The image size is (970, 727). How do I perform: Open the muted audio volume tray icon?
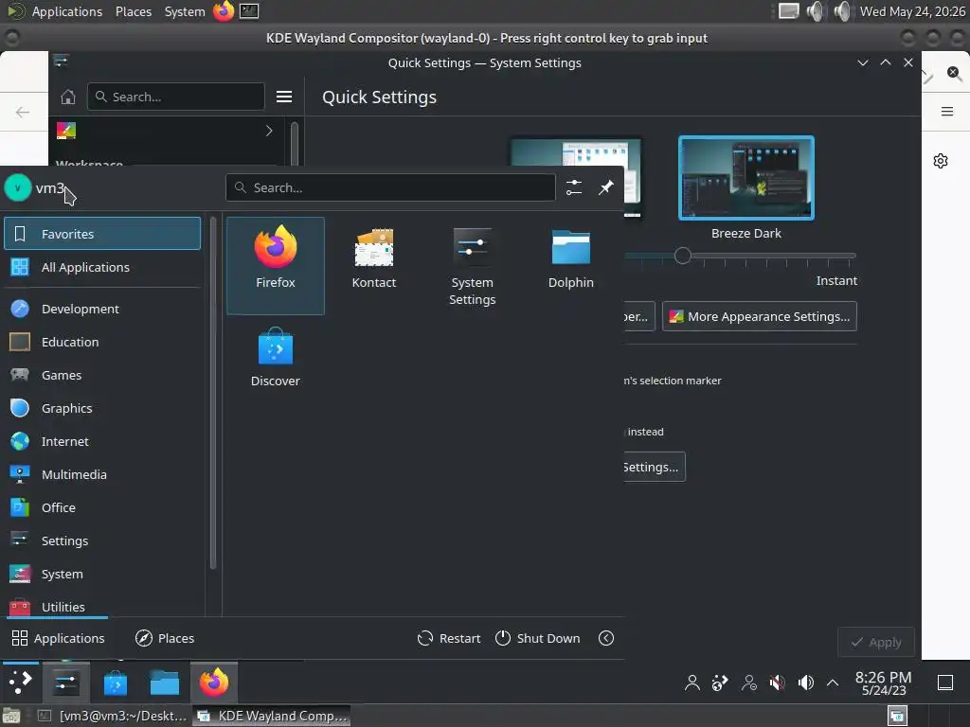777,683
